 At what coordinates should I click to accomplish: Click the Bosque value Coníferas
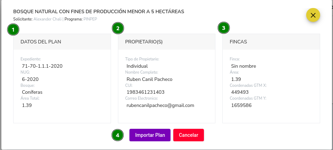coord(32,92)
